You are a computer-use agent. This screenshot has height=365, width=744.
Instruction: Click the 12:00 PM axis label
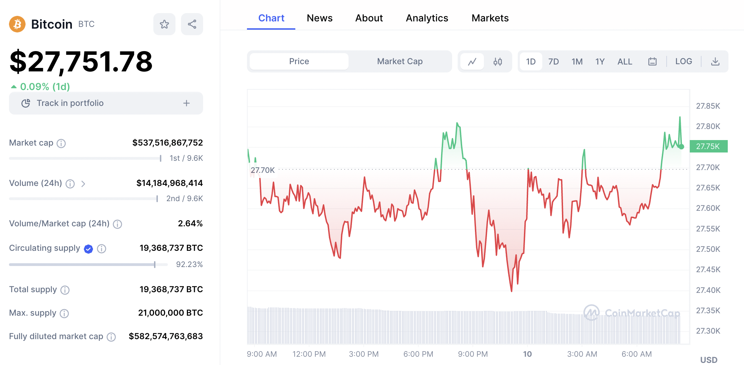(309, 354)
